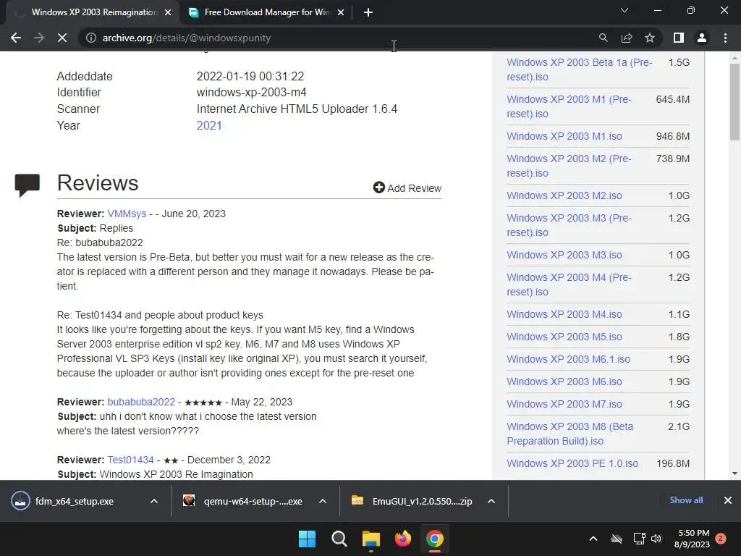The width and height of the screenshot is (741, 556).
Task: Download Windows XP 2003 M6.1.iso
Action: click(x=569, y=359)
